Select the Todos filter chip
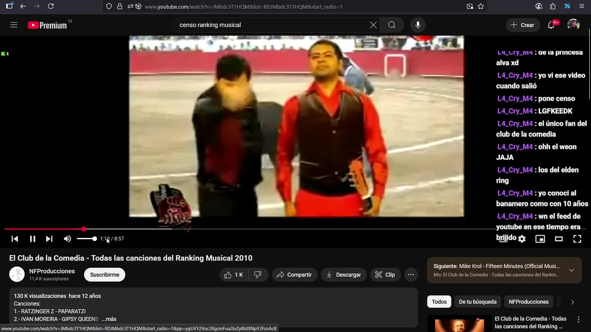The width and height of the screenshot is (591, 332). pos(439,302)
